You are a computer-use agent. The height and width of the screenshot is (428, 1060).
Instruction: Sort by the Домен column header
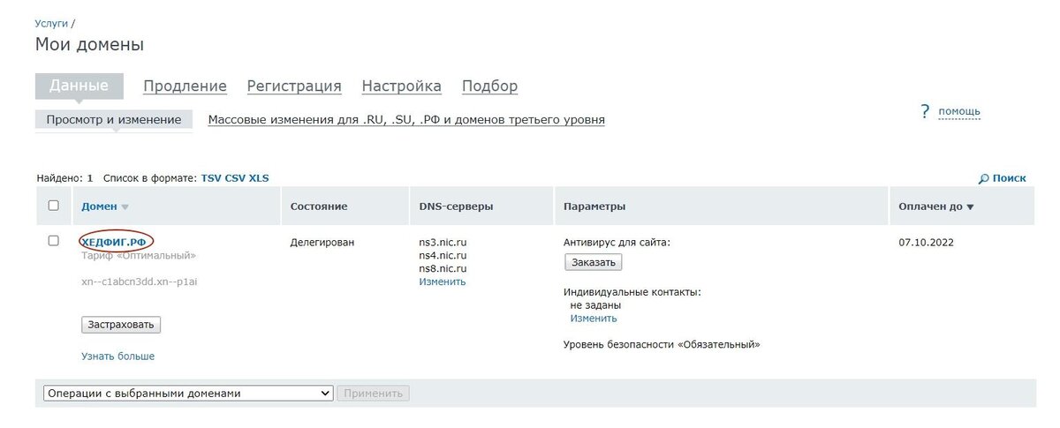[x=99, y=206]
